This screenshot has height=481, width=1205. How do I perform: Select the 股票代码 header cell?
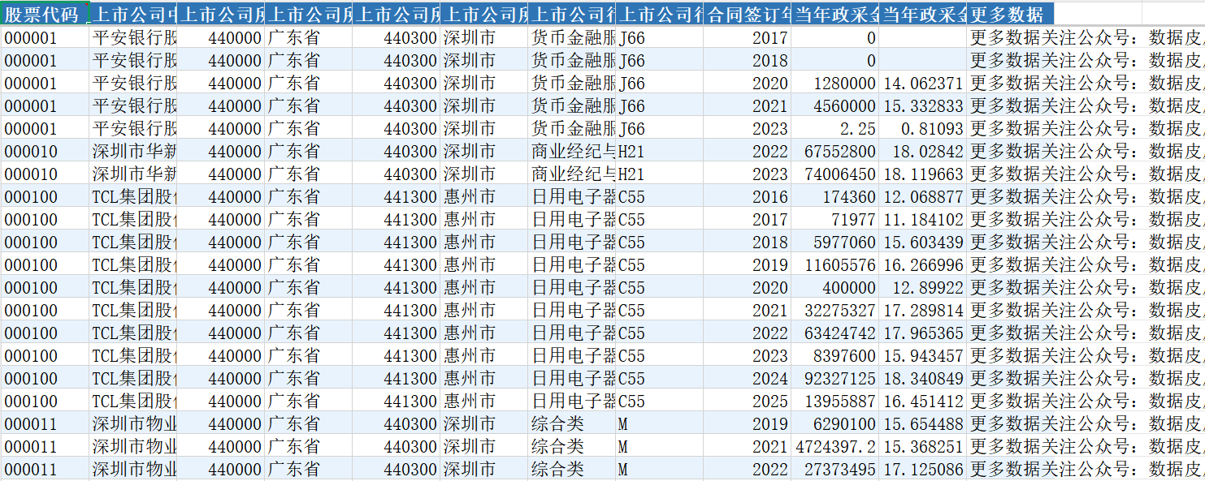click(43, 15)
